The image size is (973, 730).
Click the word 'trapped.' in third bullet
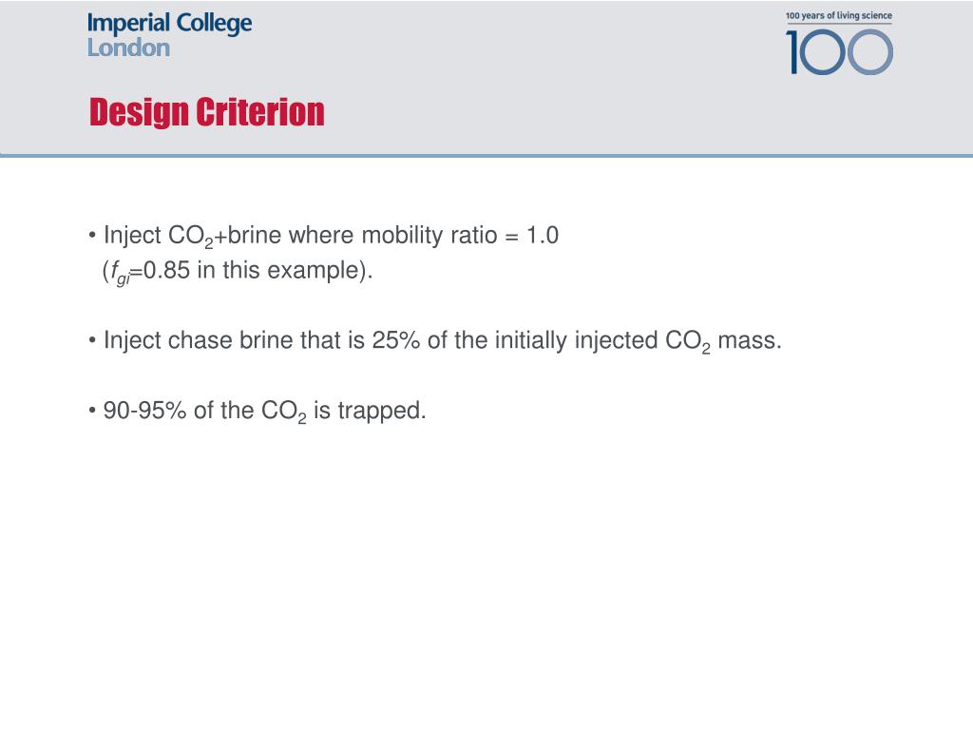(x=382, y=412)
